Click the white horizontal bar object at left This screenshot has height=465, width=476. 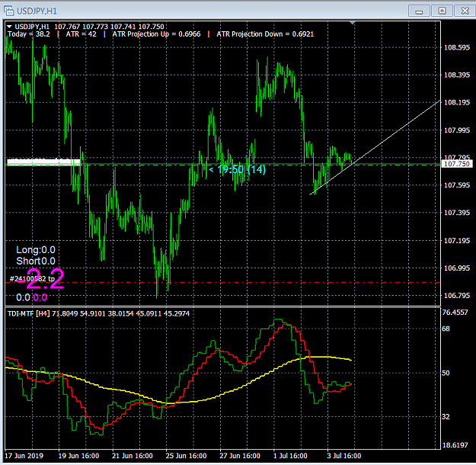coord(43,162)
